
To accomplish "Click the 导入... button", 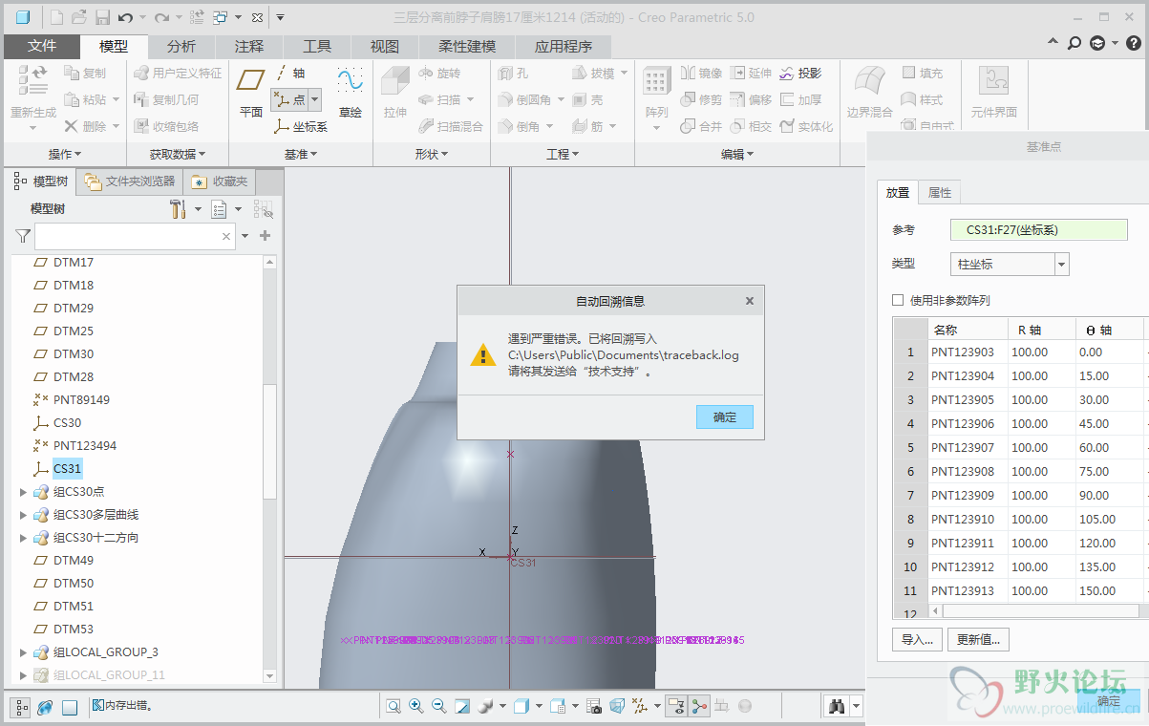I will [917, 639].
